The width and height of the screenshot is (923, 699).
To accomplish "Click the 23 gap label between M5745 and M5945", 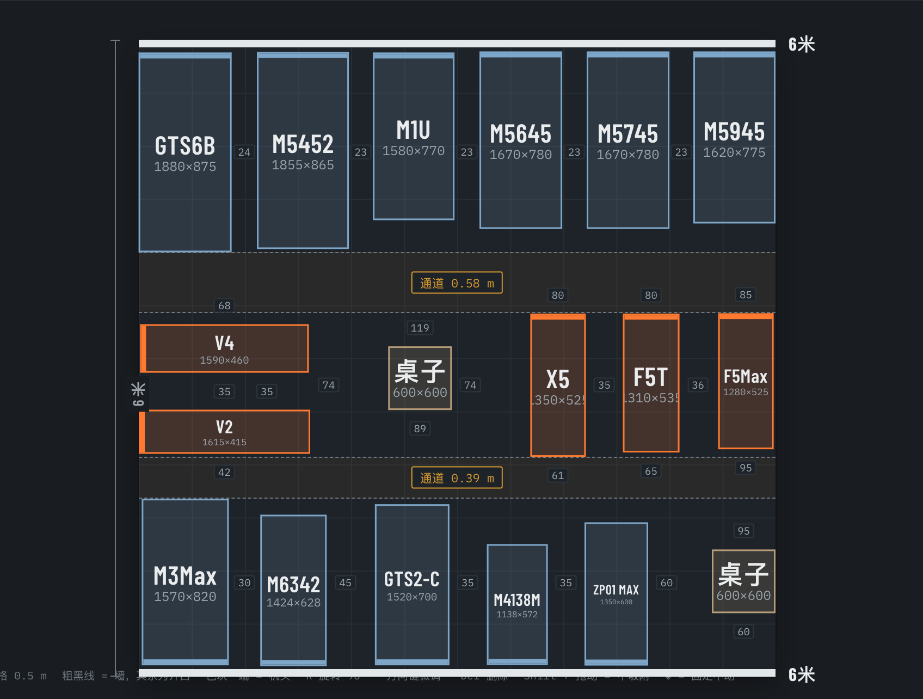I will tap(681, 152).
